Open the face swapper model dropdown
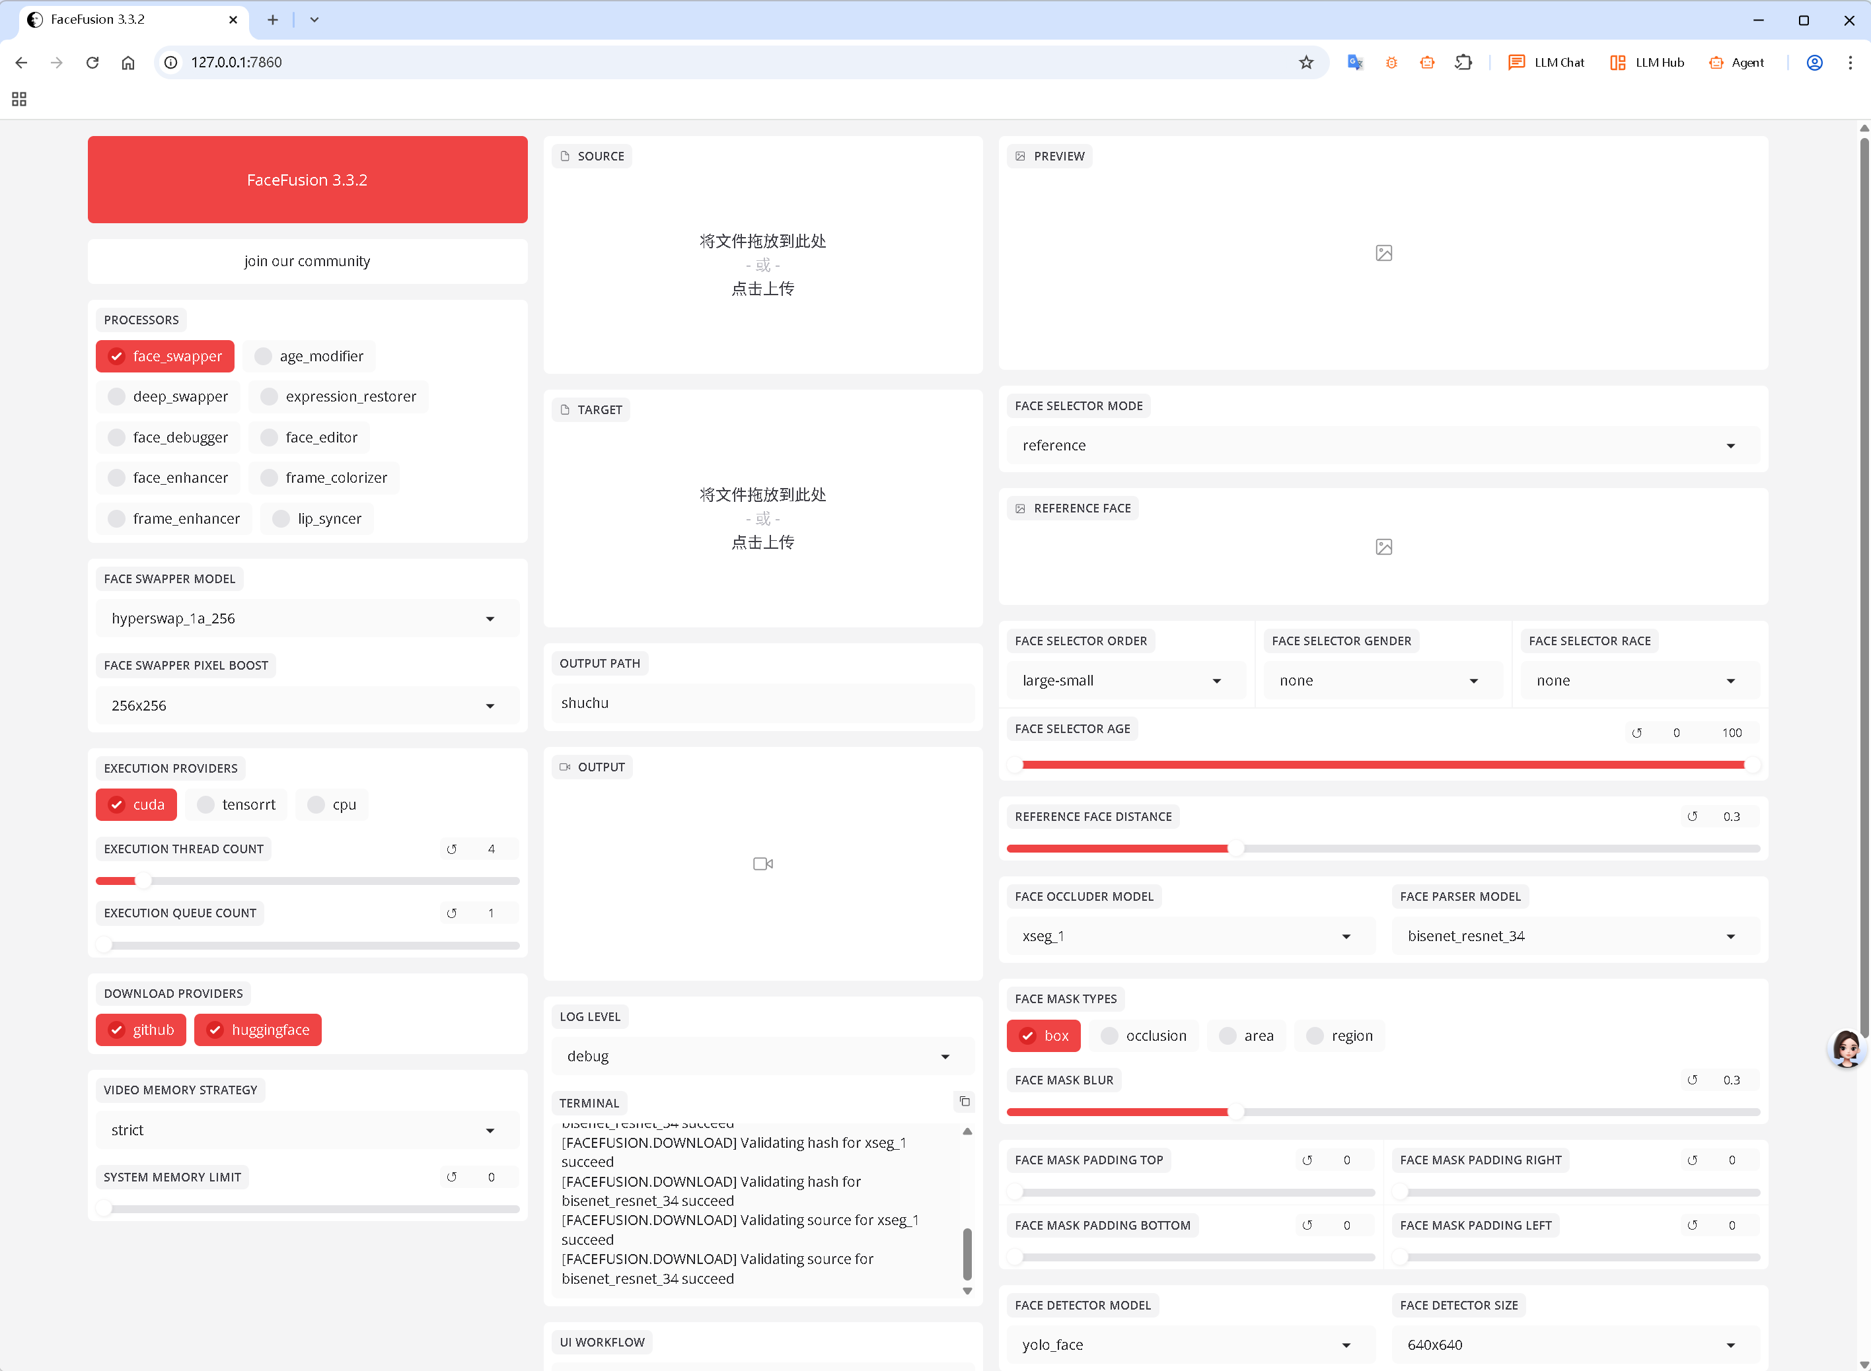1871x1371 pixels. pos(307,618)
